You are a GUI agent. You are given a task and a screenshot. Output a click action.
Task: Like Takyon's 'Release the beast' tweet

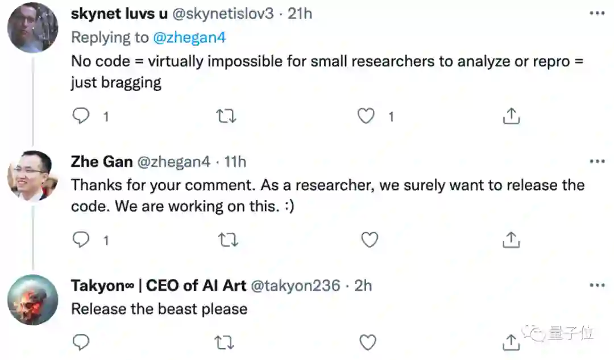coord(368,342)
